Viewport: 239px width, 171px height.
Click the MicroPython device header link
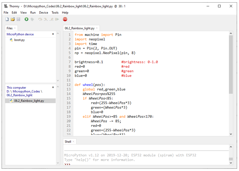[20, 34]
